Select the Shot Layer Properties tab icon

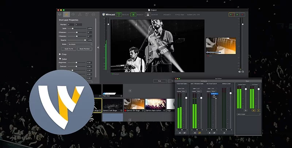[66, 14]
